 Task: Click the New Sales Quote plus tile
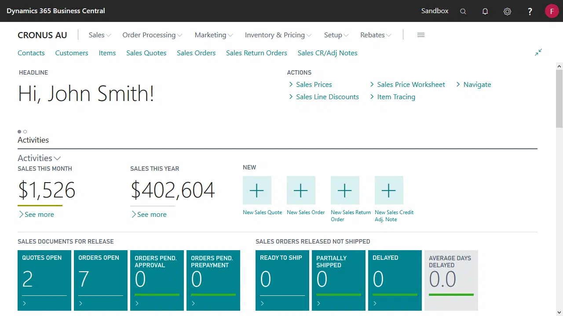(x=257, y=190)
